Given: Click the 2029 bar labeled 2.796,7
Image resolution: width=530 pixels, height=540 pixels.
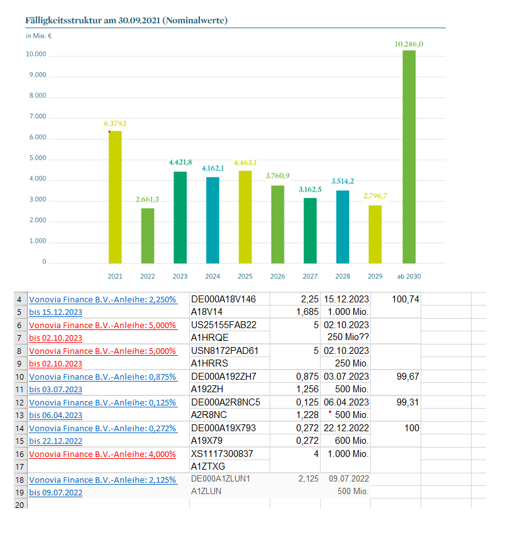Looking at the screenshot, I should (x=375, y=234).
